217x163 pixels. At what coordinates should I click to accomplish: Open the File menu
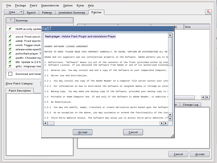click(x=8, y=6)
